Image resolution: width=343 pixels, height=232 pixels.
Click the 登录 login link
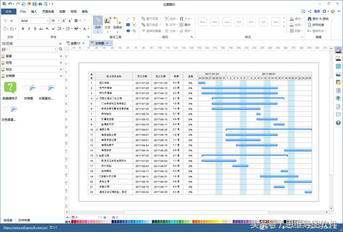click(317, 11)
